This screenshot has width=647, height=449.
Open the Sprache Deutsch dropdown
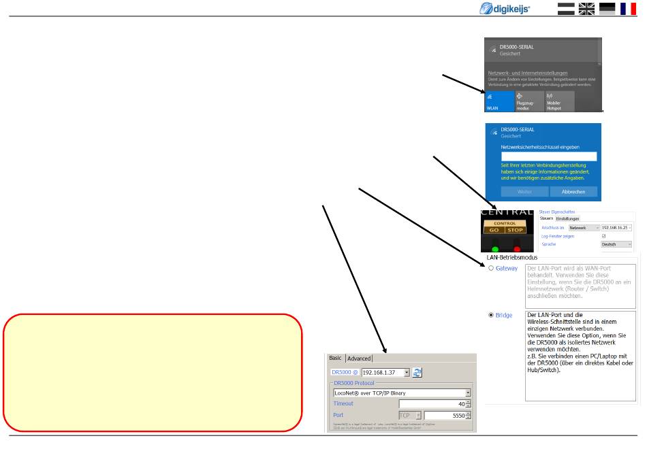(629, 244)
